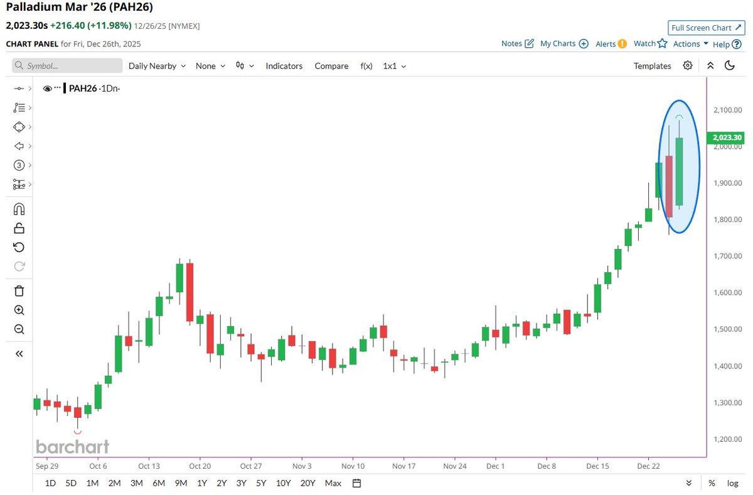Select the 2Y time range

222,483
